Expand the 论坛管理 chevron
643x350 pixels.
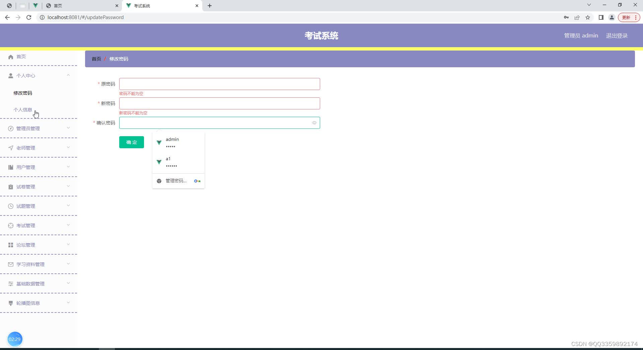tap(68, 245)
